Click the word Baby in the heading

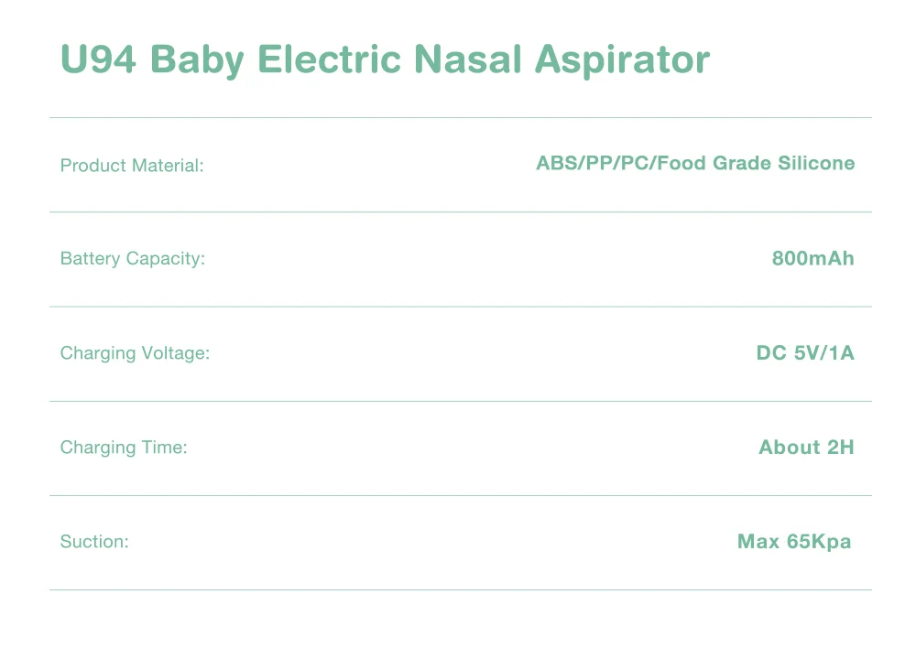pos(198,60)
